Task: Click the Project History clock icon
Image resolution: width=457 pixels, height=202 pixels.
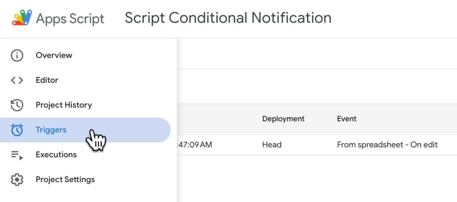Action: point(17,105)
